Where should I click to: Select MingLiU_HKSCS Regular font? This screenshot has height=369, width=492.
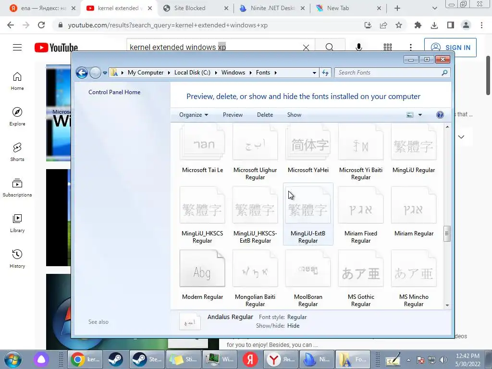[x=202, y=215]
